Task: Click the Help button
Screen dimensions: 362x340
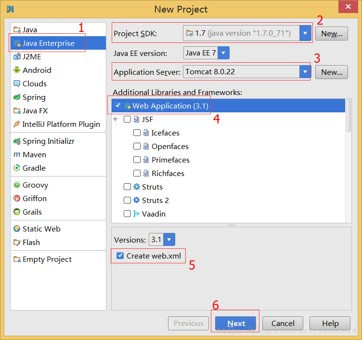Action: [x=330, y=323]
